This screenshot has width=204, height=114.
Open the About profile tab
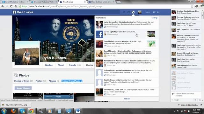61,65
